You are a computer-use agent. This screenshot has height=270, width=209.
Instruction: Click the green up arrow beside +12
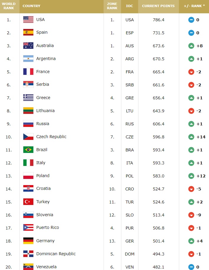click(x=191, y=176)
